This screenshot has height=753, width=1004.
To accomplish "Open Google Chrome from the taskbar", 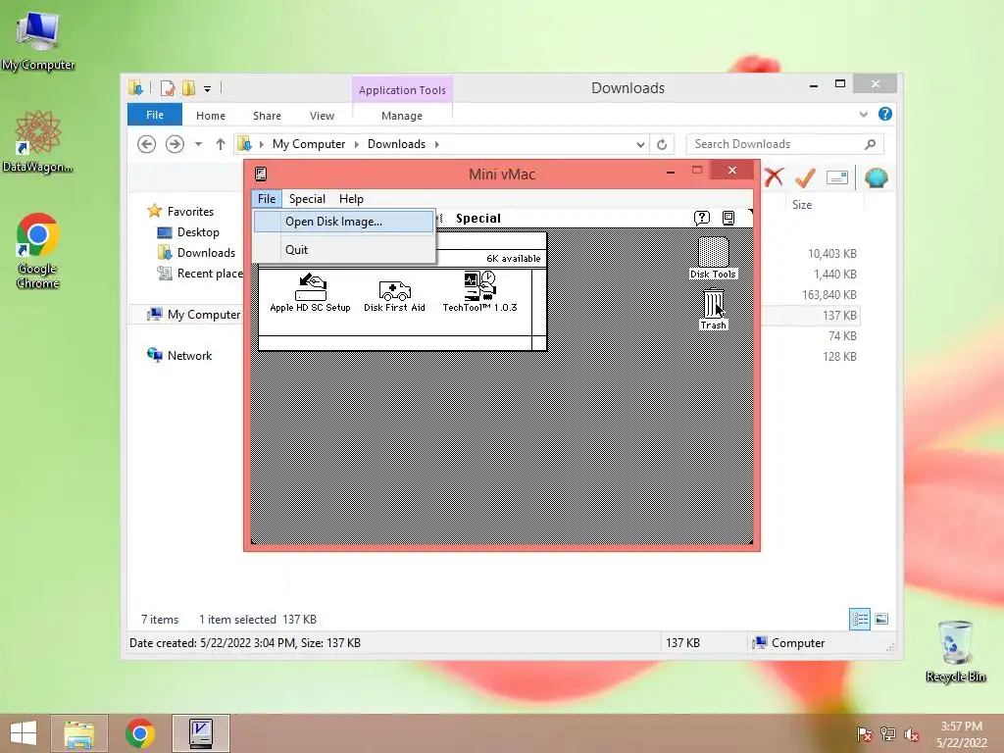I will coord(139,733).
